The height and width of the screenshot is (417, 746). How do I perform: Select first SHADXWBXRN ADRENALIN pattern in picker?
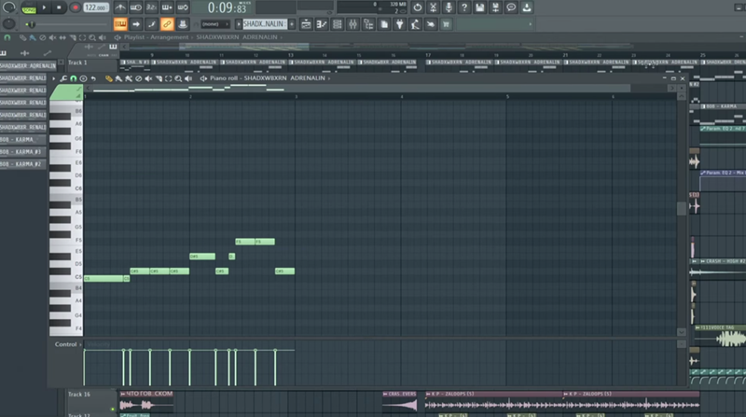[28, 65]
